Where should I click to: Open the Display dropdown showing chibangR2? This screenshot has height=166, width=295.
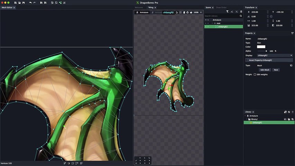(275, 56)
